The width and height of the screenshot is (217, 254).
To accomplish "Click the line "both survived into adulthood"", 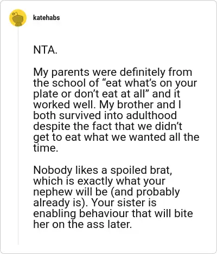I will click(x=105, y=115).
